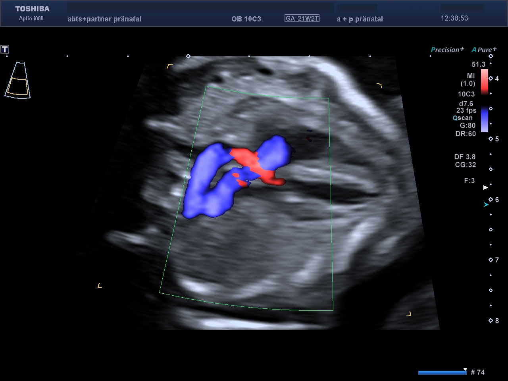
Task: Select the abts+partner pränatal header text
Action: coord(104,19)
